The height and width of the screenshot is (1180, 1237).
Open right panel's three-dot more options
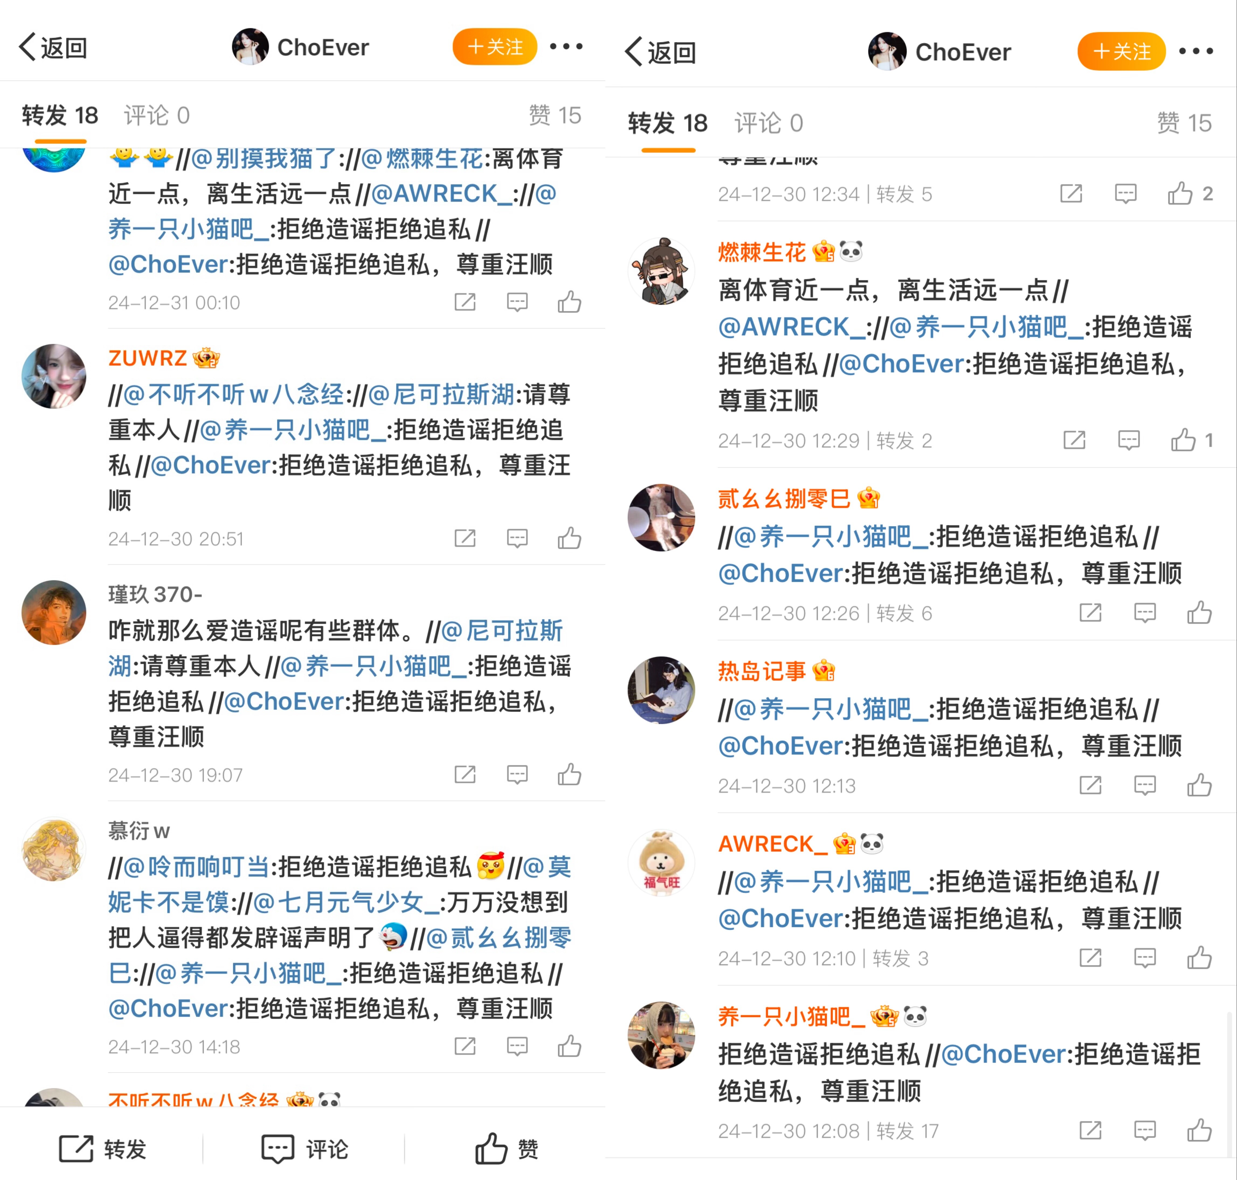point(1195,52)
